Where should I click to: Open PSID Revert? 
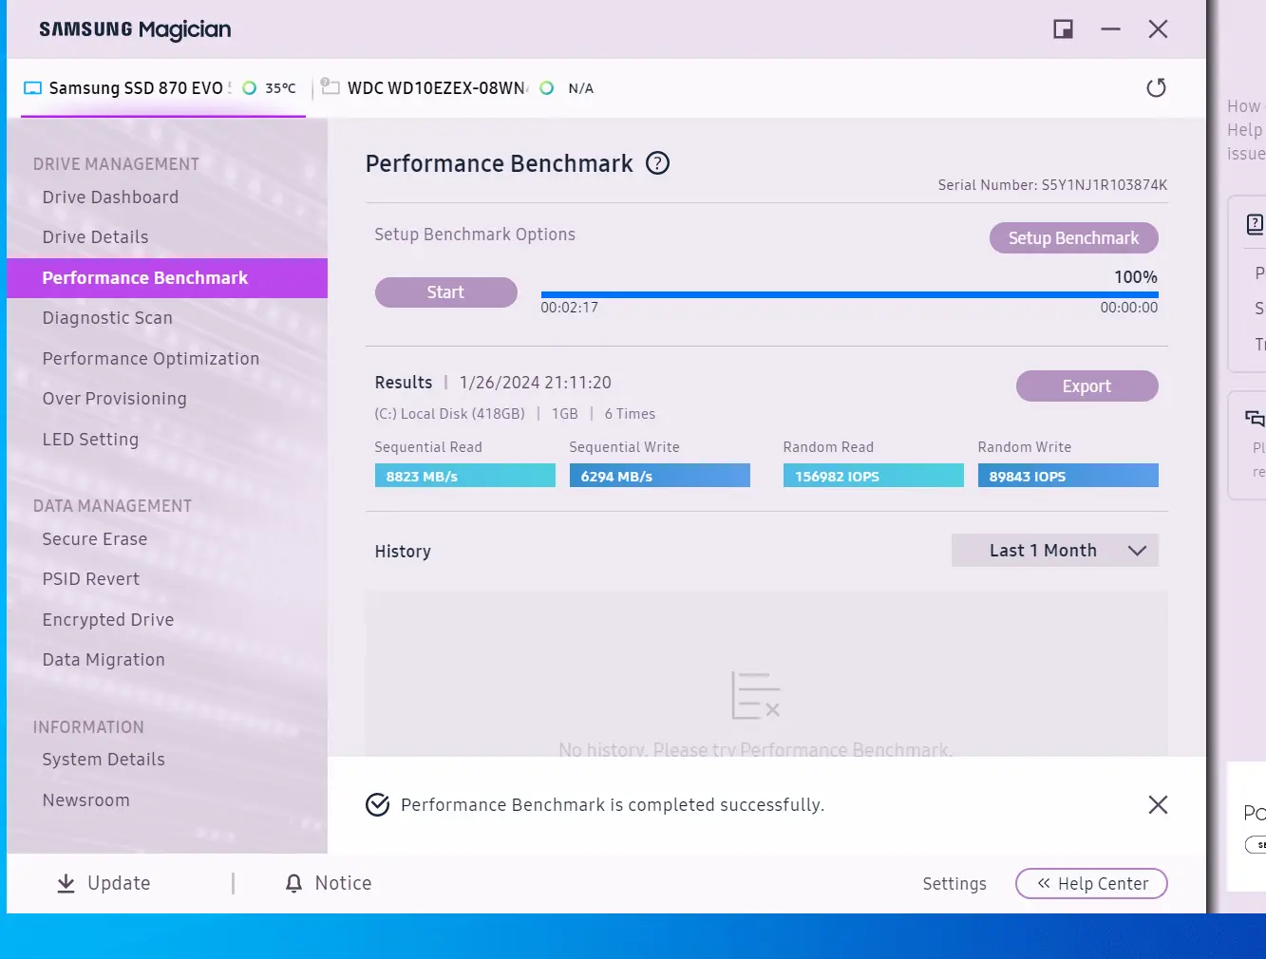coord(90,579)
